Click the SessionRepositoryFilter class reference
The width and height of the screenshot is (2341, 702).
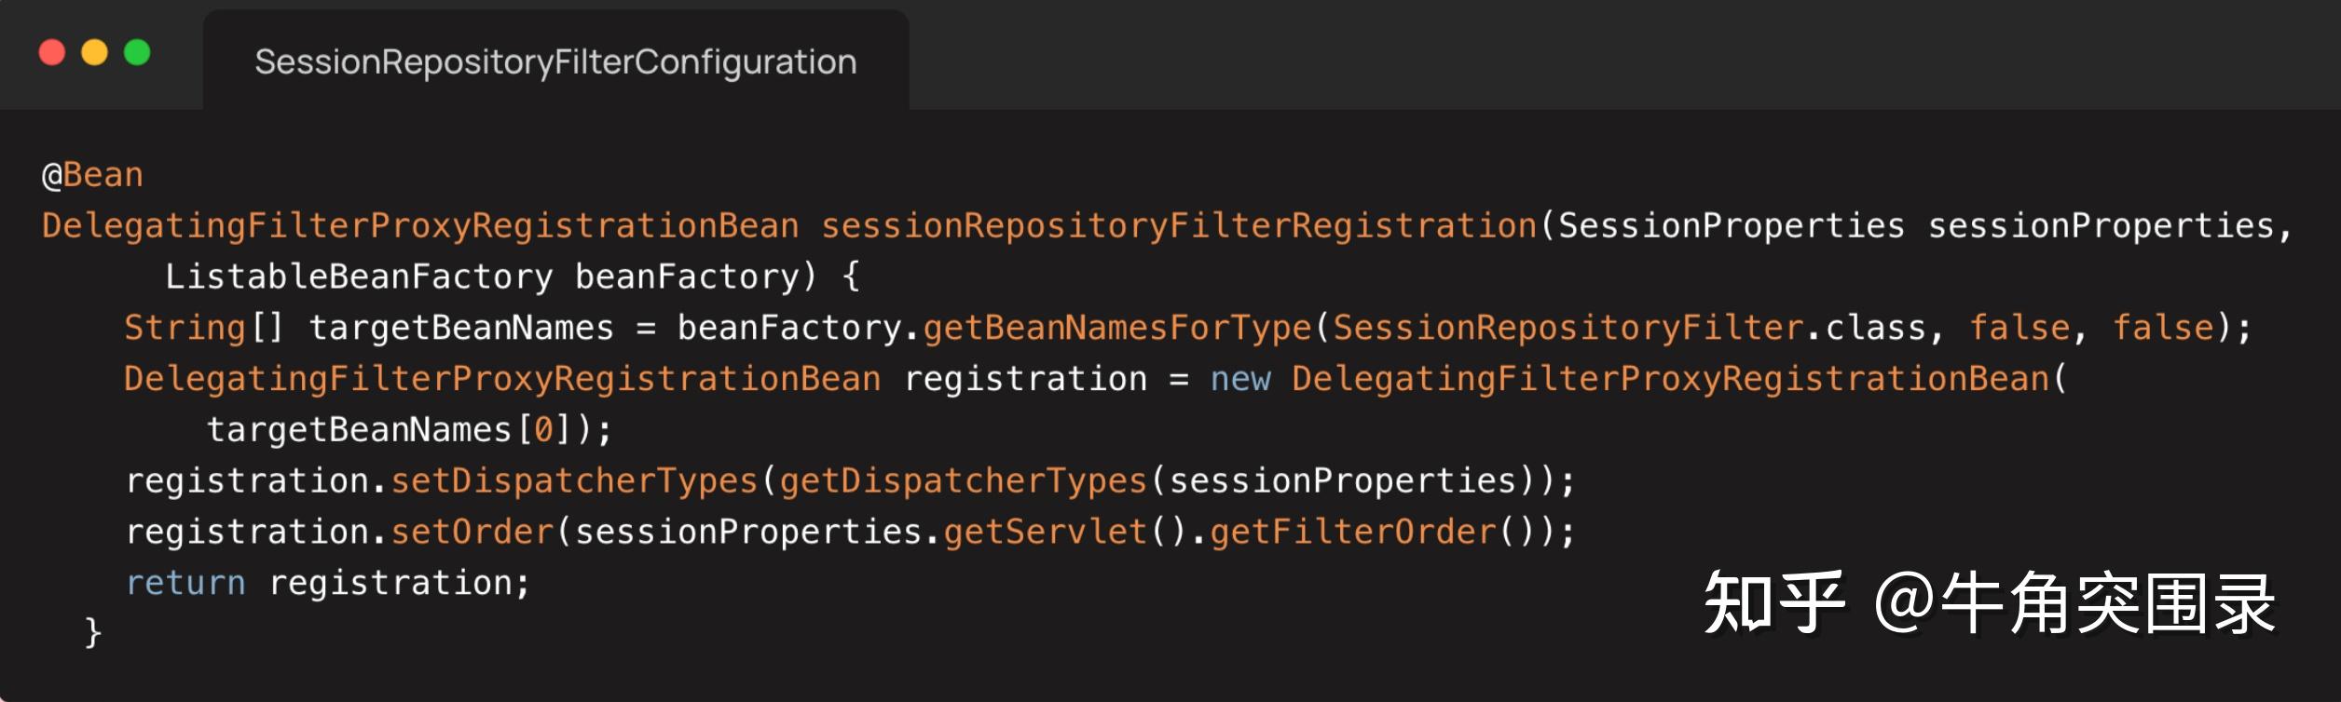click(1568, 328)
